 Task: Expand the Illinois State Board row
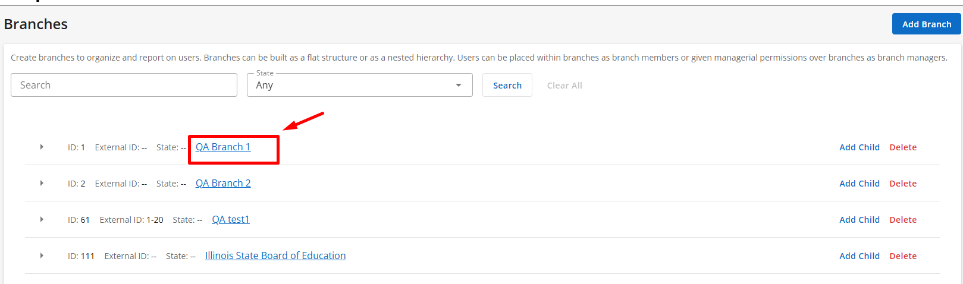pyautogui.click(x=42, y=255)
